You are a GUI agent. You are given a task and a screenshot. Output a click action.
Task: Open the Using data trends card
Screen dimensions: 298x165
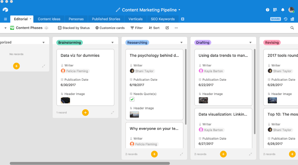tap(223, 77)
